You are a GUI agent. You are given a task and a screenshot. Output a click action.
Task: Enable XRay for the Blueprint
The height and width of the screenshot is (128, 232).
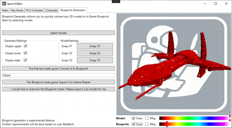point(147,124)
